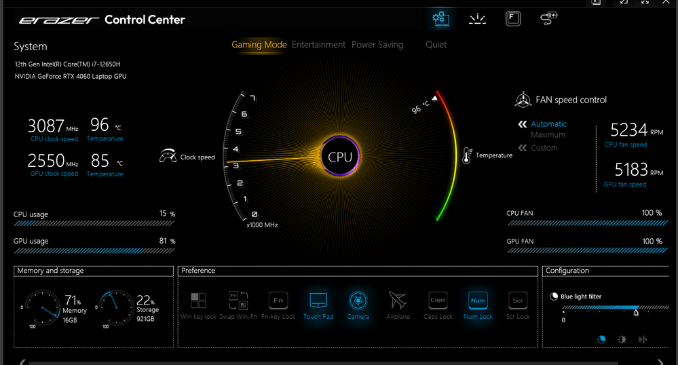Click the Memory and storage panel title
The image size is (678, 365).
(x=50, y=271)
